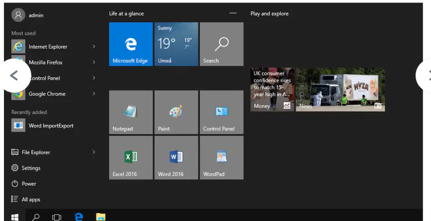
Task: Open File Explorer from the taskbar
Action: (x=101, y=217)
